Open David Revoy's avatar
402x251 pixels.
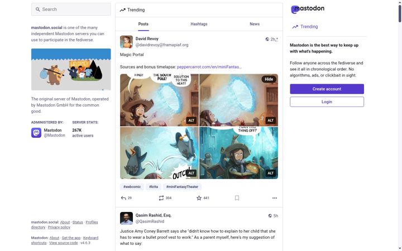(x=126, y=42)
